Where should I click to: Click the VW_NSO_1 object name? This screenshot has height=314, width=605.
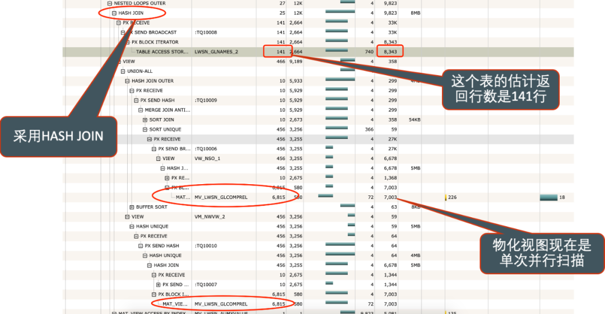tap(207, 158)
